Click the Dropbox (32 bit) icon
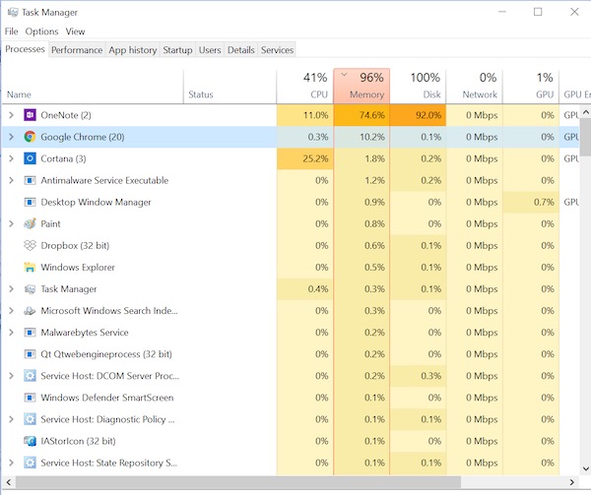This screenshot has height=495, width=591. [30, 245]
